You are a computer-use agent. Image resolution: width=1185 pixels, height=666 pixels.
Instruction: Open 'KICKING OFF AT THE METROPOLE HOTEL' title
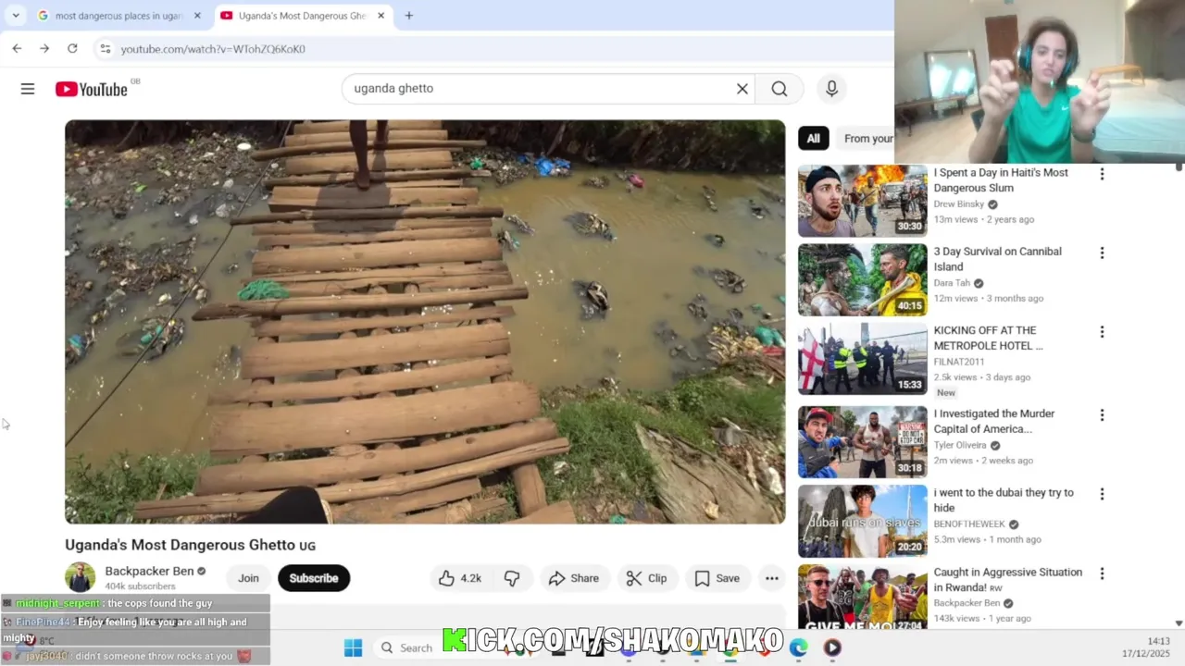(988, 338)
